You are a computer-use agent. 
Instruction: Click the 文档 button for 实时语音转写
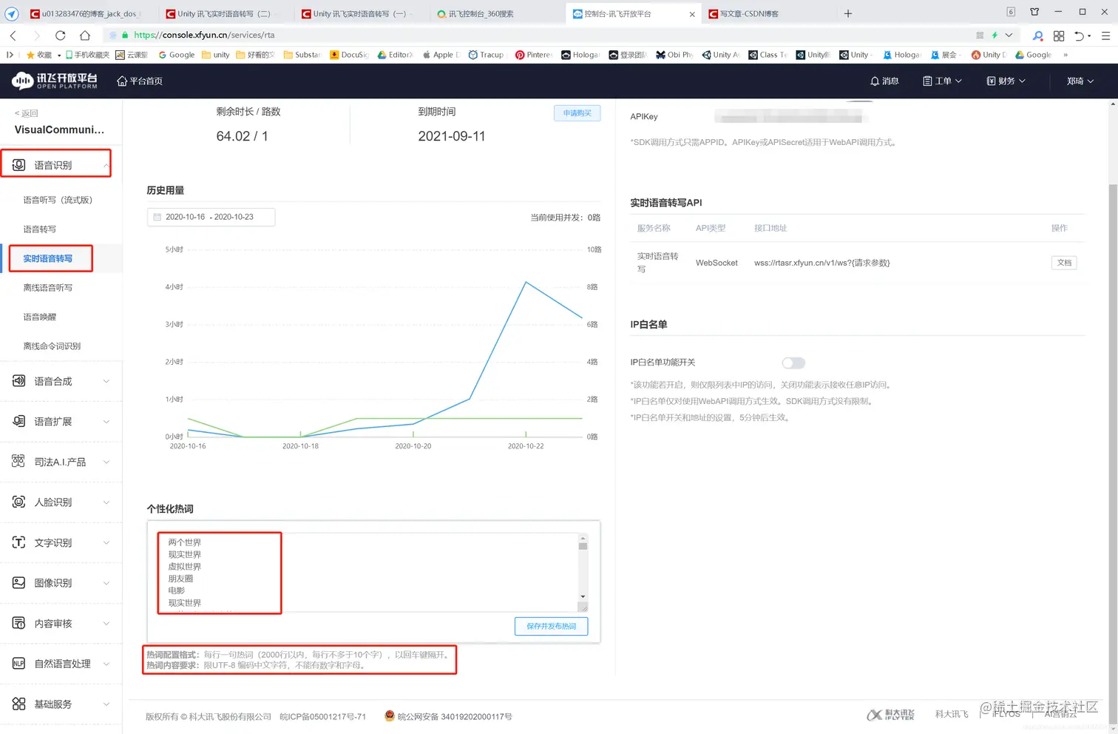pos(1064,263)
